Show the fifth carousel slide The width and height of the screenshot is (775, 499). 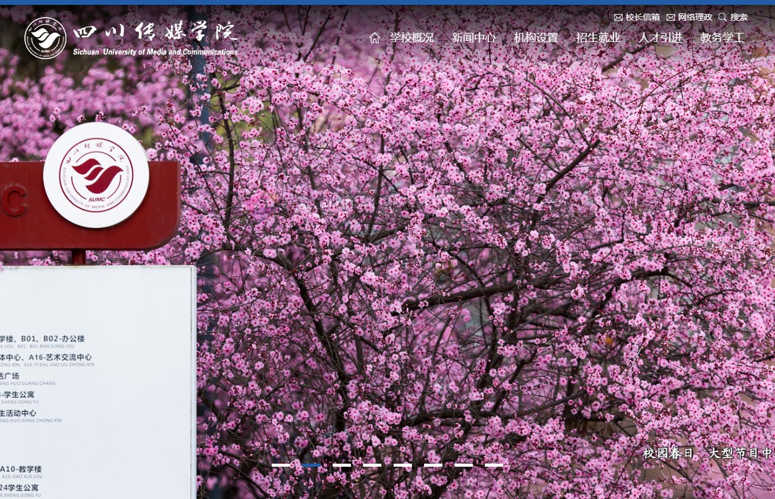(403, 465)
